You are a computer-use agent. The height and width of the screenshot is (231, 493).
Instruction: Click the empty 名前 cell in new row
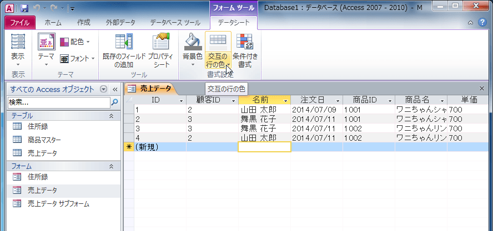[x=264, y=147]
